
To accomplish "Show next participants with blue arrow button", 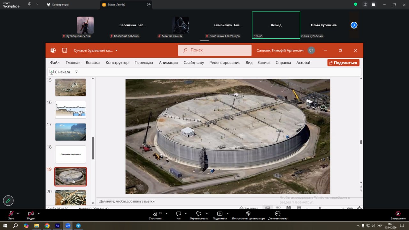I will click(354, 25).
